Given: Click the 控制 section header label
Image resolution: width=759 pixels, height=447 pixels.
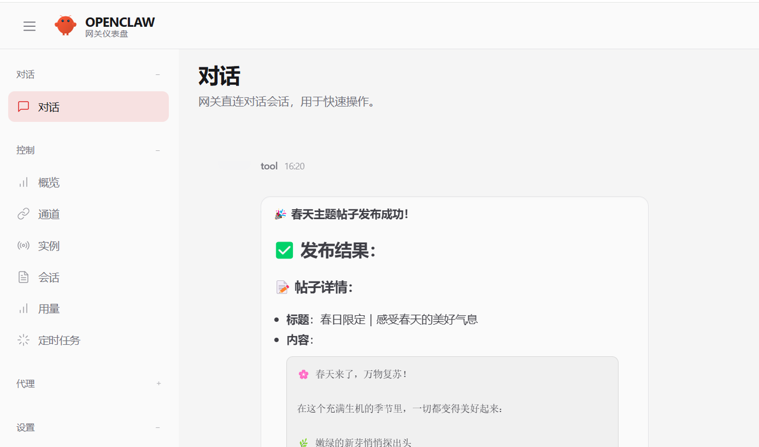Looking at the screenshot, I should (25, 150).
